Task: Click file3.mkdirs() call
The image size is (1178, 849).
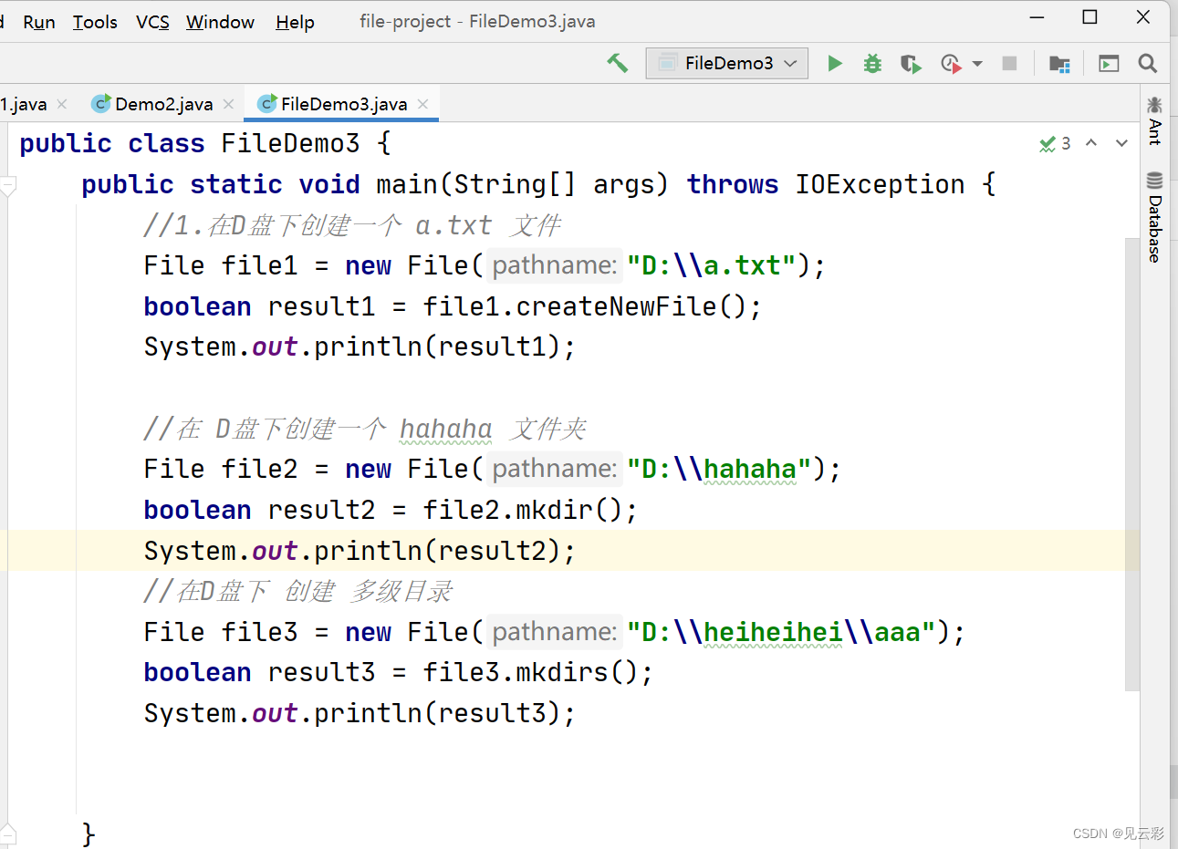Action: click(x=530, y=672)
